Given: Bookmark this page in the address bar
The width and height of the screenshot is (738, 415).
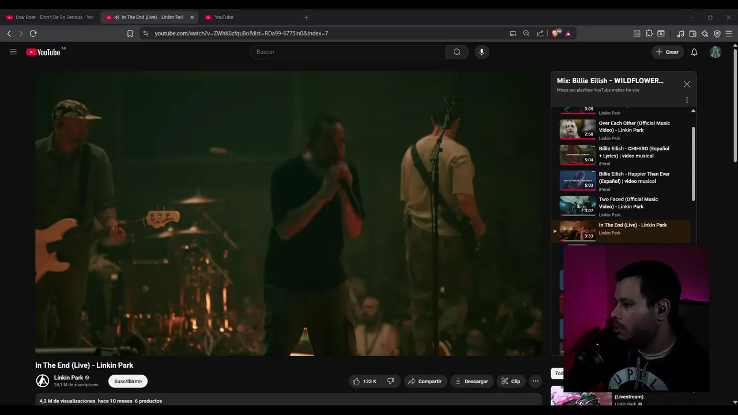Looking at the screenshot, I should pos(130,33).
